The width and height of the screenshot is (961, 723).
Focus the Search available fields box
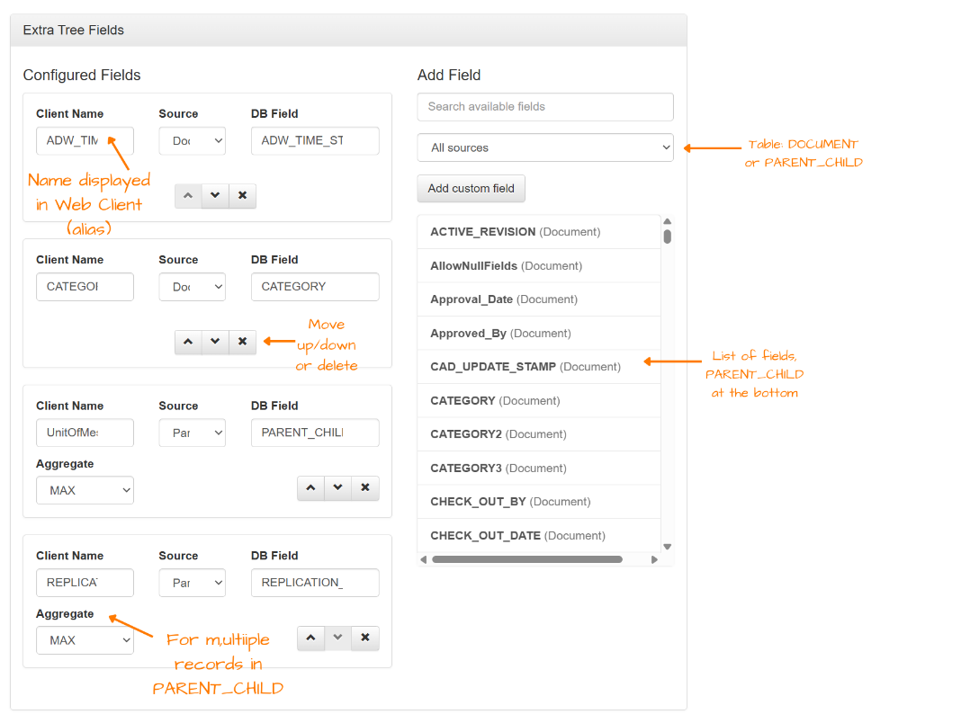click(x=545, y=107)
